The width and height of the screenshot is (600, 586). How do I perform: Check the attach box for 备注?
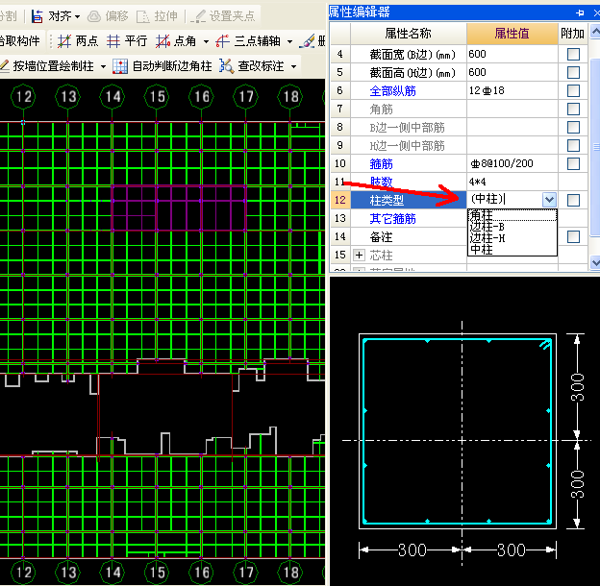coord(573,236)
